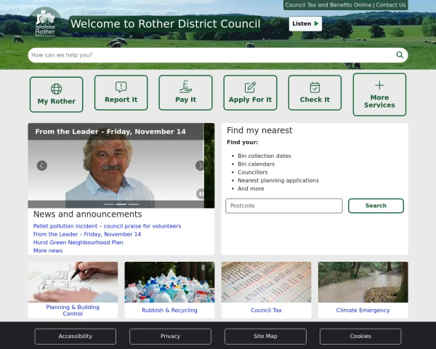Click the Rother District Council logo
The width and height of the screenshot is (436, 349).
(x=45, y=24)
